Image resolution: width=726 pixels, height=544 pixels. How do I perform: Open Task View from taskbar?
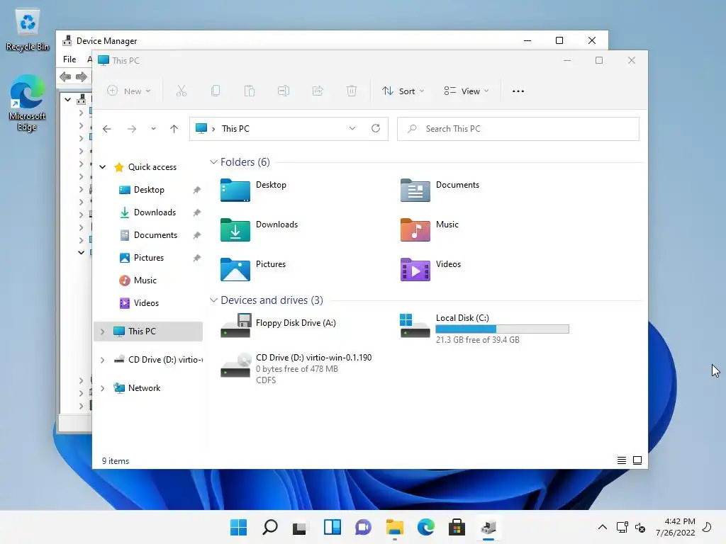click(300, 527)
